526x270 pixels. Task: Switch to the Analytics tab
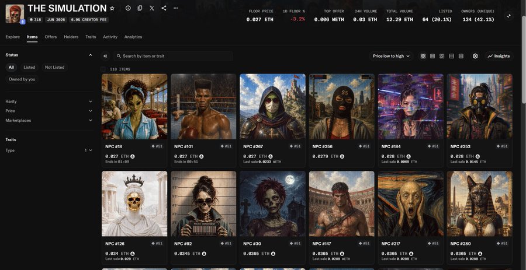(x=133, y=37)
